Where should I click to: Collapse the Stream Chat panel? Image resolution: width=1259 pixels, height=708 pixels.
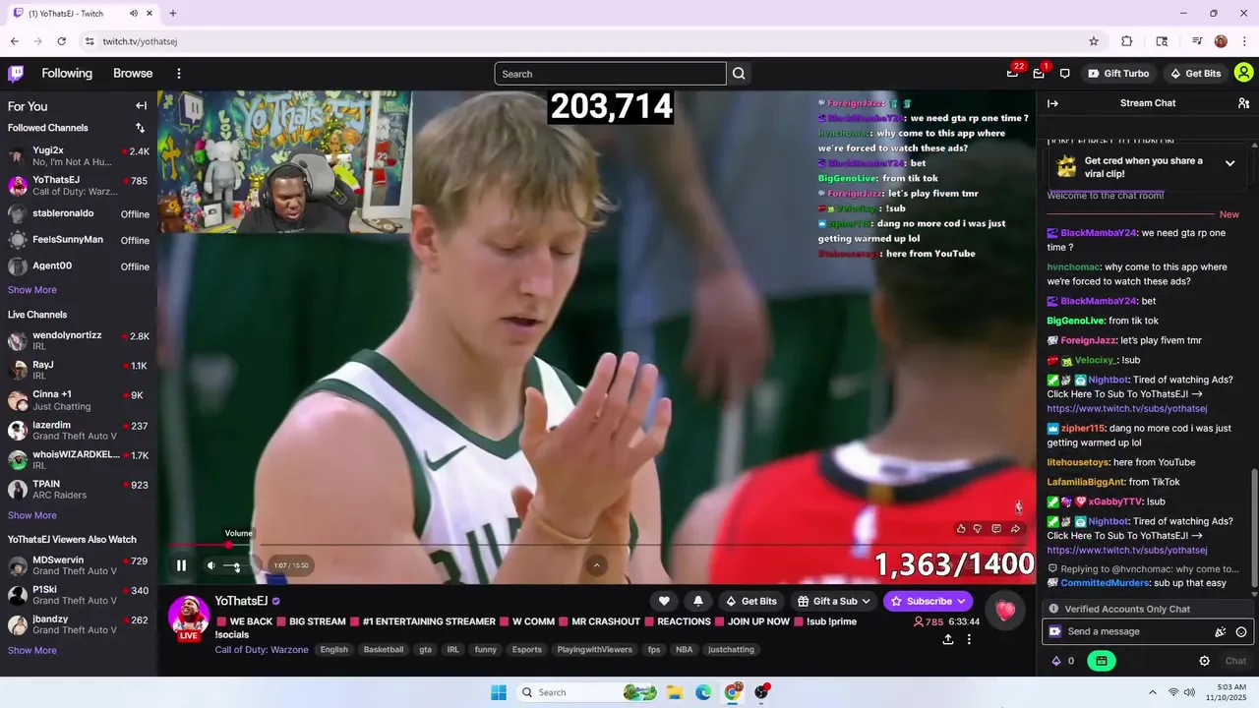click(x=1052, y=103)
